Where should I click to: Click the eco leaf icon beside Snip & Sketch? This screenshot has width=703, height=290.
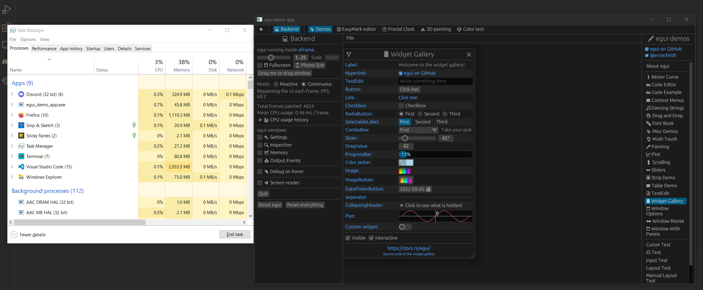coord(134,125)
